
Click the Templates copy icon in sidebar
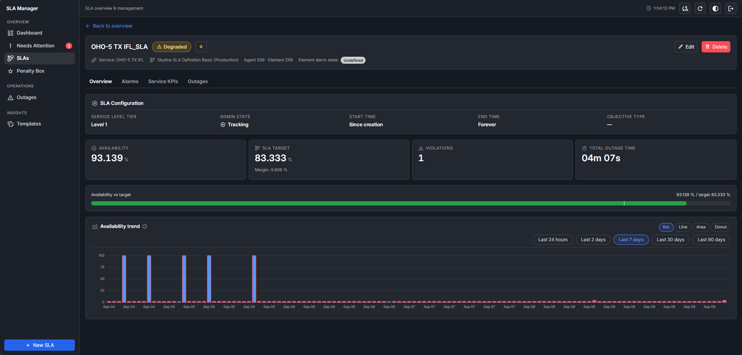click(x=10, y=124)
